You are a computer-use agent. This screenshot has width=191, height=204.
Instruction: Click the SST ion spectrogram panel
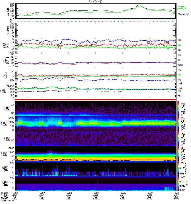pyautogui.click(x=95, y=108)
